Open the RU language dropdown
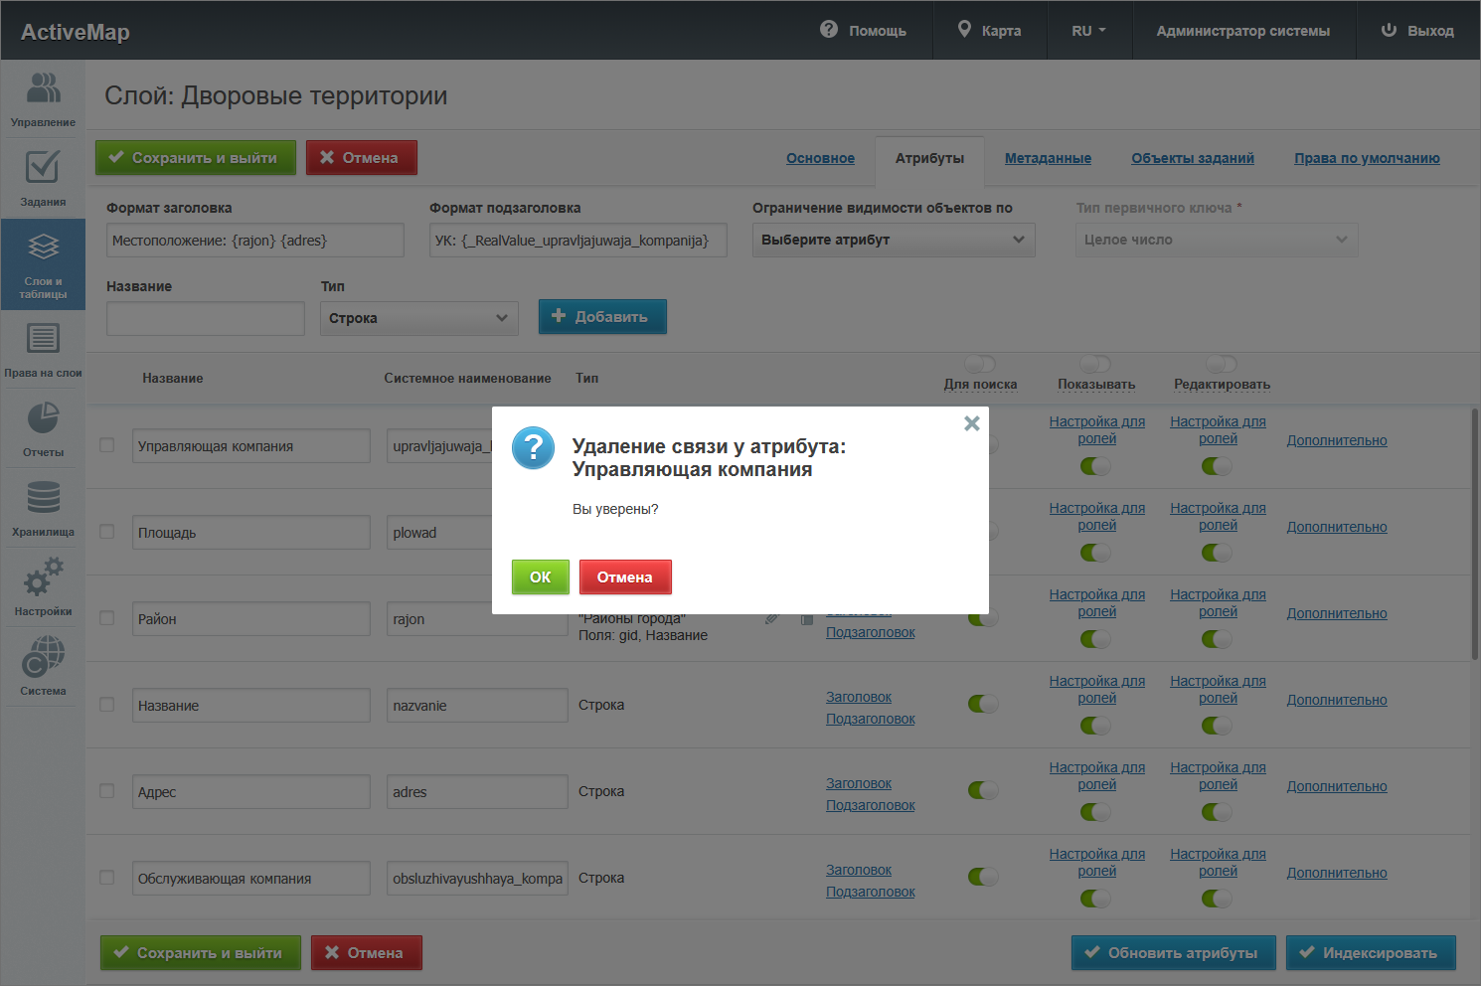This screenshot has width=1481, height=986. pos(1088,31)
